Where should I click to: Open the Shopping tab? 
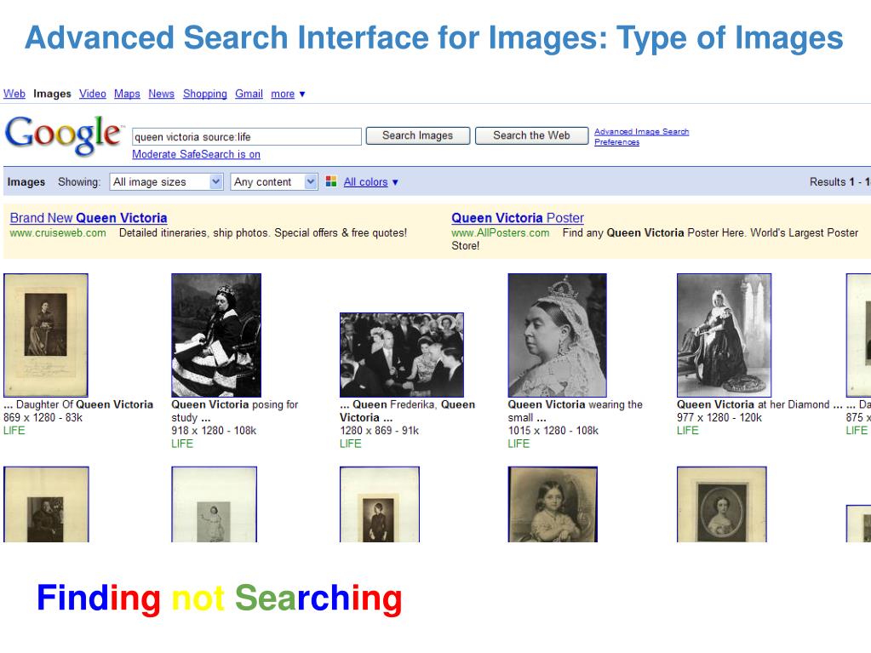point(205,94)
